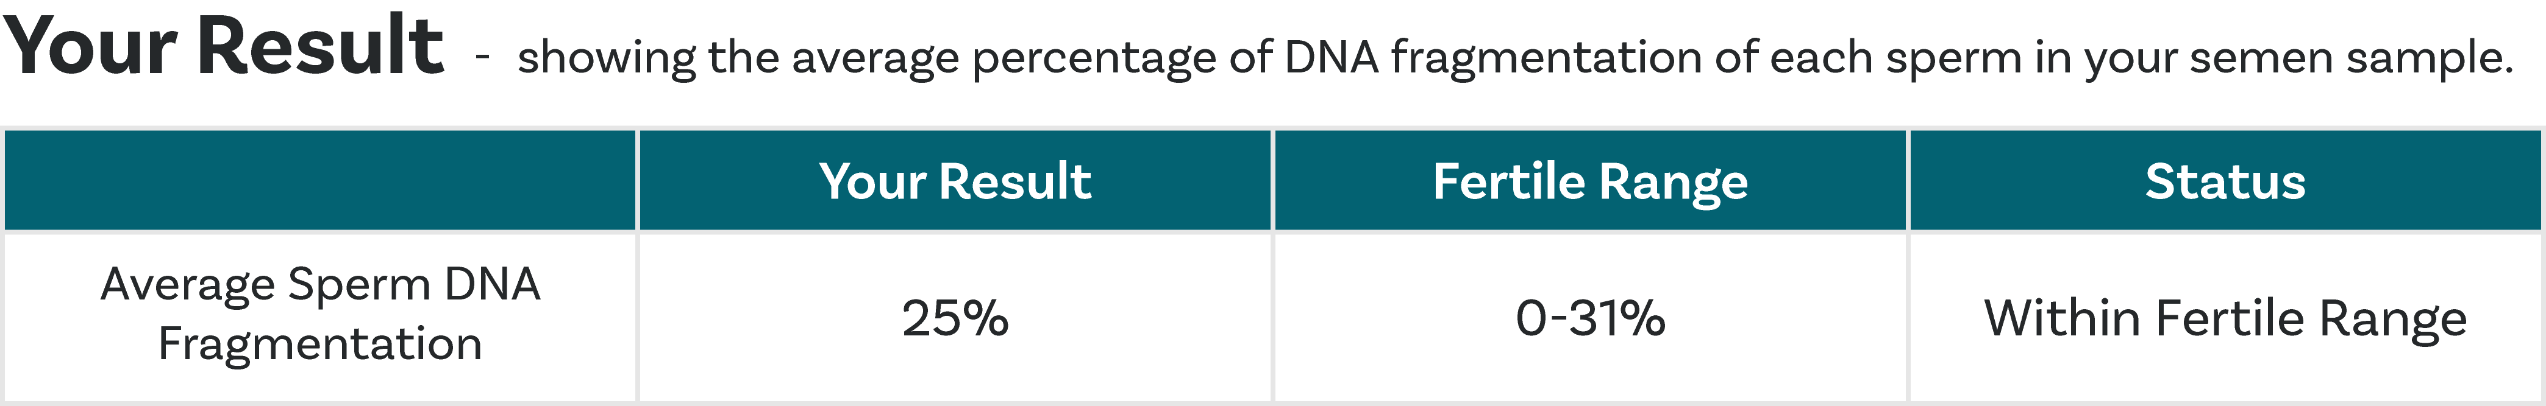Click the "Within Fertile Range" status cell
The height and width of the screenshot is (406, 2546).
[2225, 318]
